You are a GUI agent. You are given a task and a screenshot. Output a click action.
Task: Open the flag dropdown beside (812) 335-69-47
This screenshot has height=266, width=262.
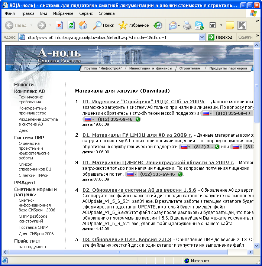[211, 113]
